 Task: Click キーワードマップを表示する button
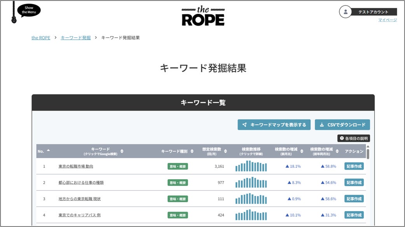point(274,125)
